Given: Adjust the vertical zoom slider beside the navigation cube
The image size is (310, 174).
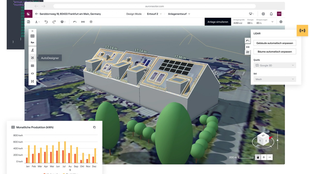Looking at the screenshot, I should 277,140.
